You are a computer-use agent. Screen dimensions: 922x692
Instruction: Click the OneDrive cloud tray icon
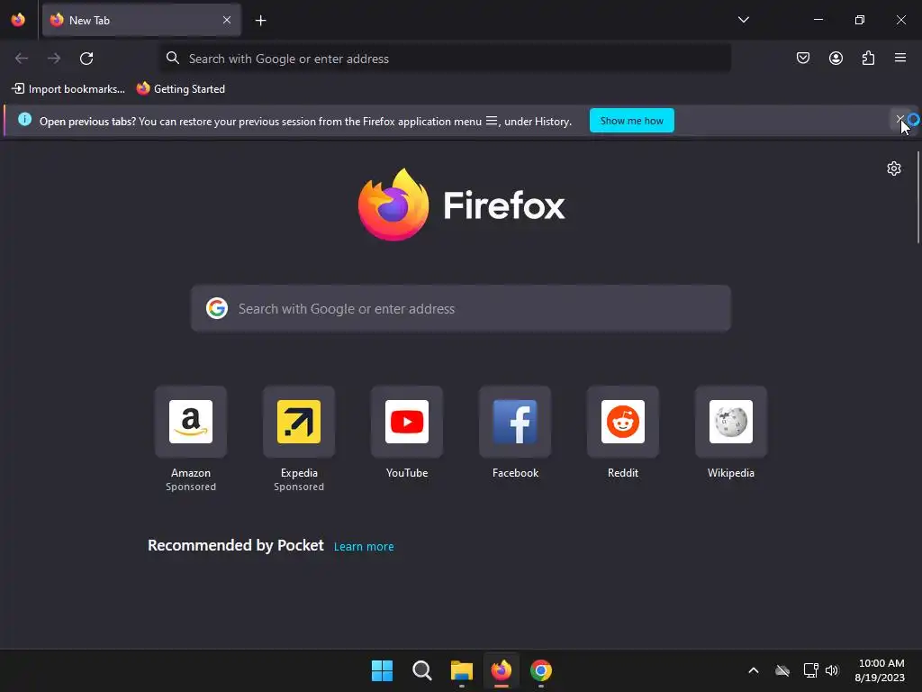point(782,670)
